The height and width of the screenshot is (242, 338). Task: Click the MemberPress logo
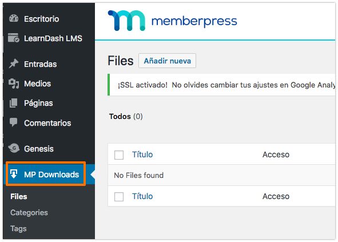tap(172, 21)
